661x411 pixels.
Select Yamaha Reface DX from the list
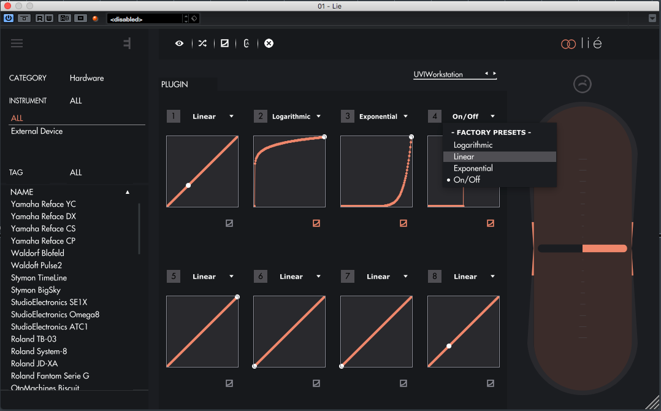pyautogui.click(x=44, y=217)
